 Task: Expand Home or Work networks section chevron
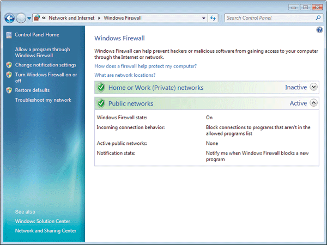pos(313,87)
